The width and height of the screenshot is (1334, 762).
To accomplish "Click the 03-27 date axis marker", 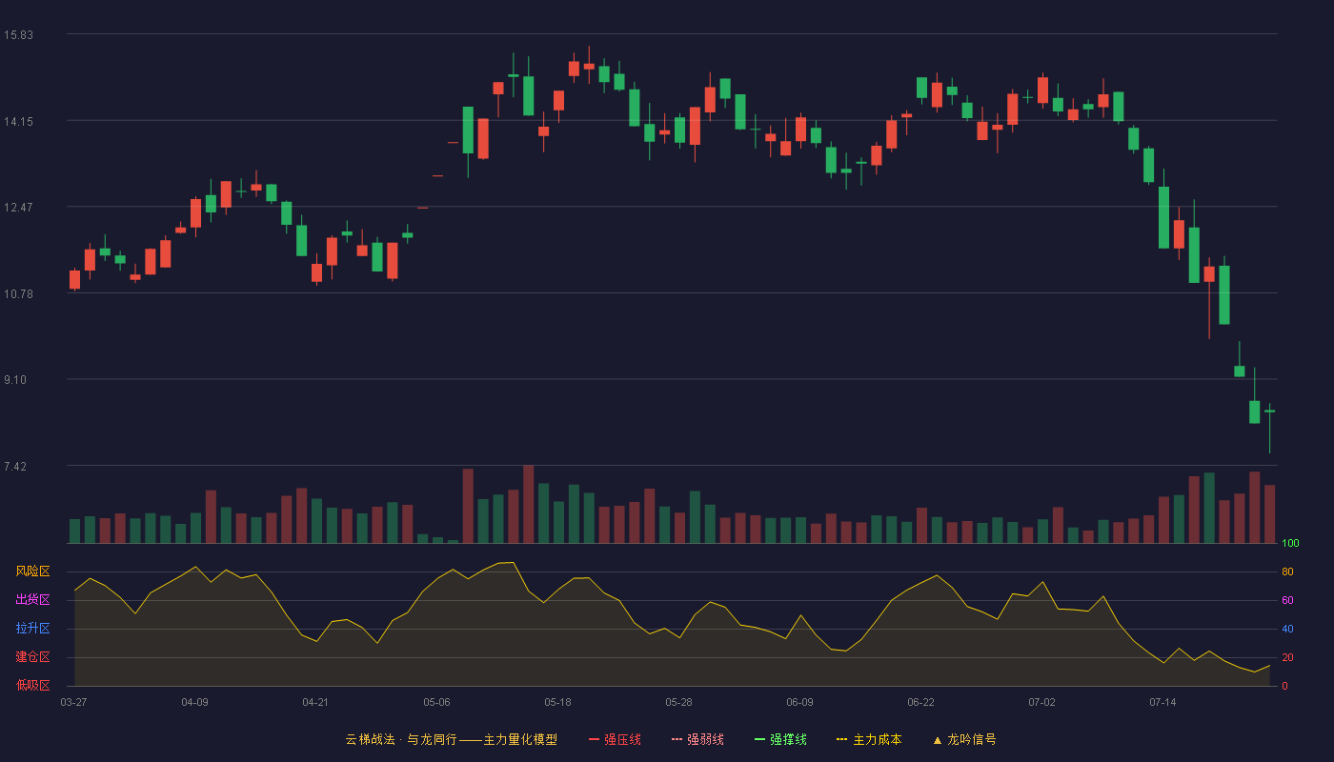I will click(73, 702).
